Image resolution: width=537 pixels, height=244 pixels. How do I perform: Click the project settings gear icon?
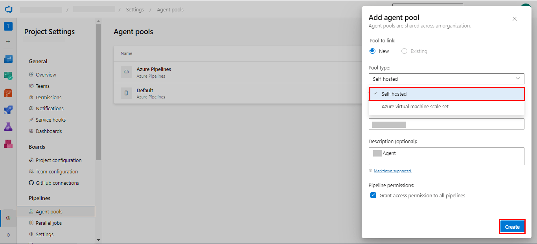point(8,218)
